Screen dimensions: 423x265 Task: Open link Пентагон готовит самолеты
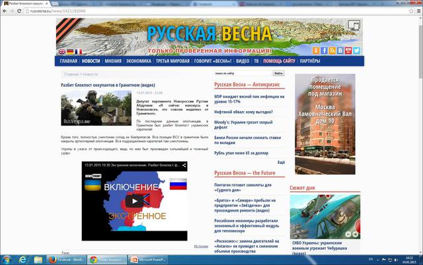[x=243, y=188]
